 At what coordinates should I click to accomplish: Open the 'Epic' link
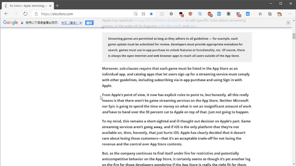pos(193,26)
